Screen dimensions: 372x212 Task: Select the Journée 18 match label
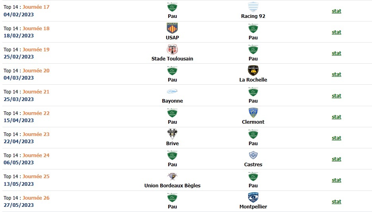(x=36, y=29)
